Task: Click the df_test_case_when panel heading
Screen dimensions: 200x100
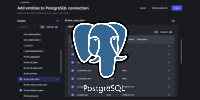Action: (x=75, y=21)
